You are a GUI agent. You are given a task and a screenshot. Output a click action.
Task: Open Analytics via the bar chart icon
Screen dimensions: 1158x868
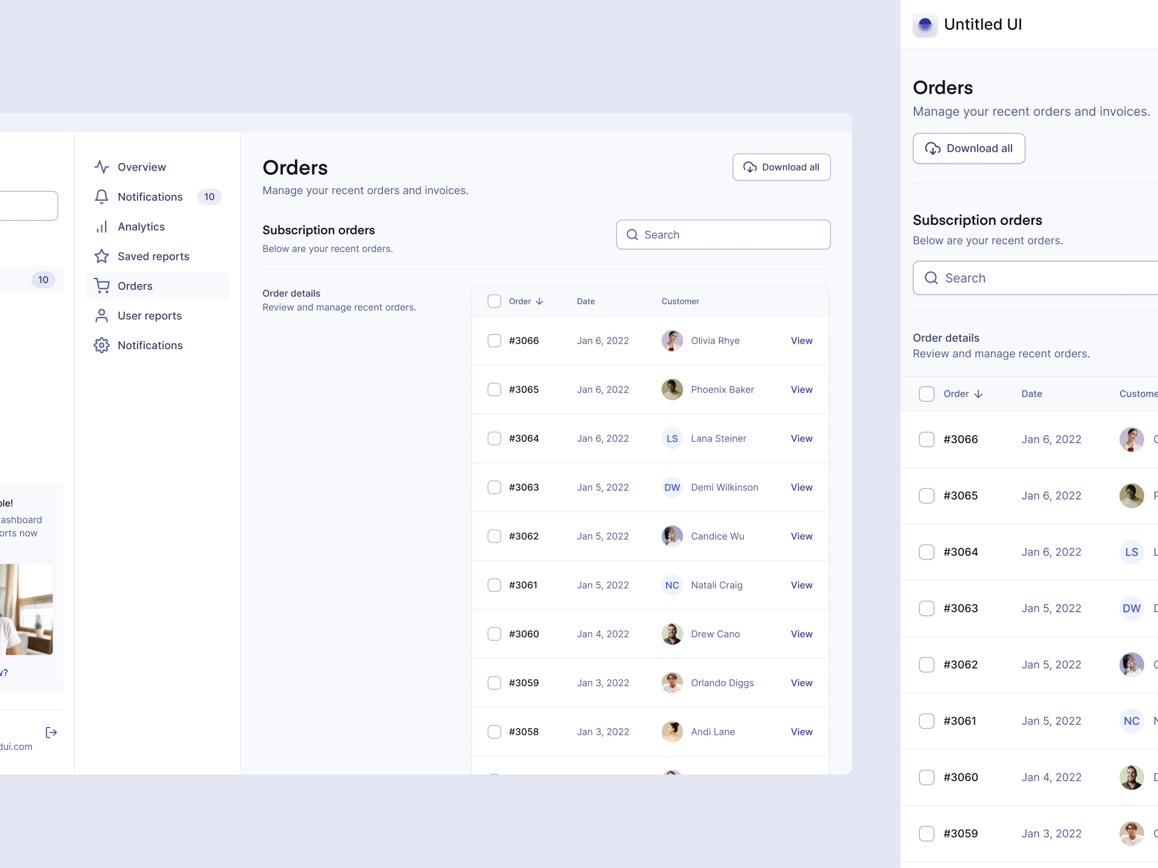(101, 227)
